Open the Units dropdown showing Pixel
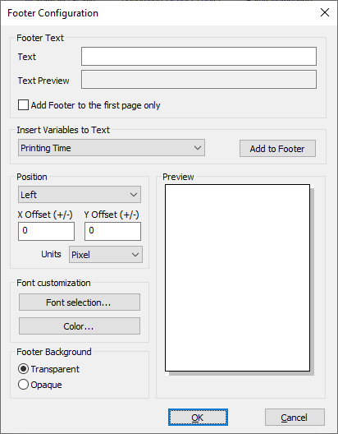The width and height of the screenshot is (338, 434). [106, 254]
